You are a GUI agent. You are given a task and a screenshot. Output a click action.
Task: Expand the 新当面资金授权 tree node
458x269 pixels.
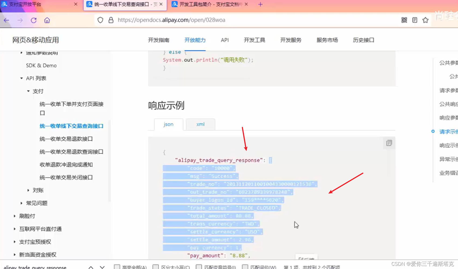pos(15,254)
